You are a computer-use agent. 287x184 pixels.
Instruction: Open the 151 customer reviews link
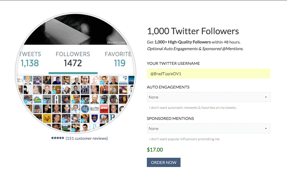point(87,138)
